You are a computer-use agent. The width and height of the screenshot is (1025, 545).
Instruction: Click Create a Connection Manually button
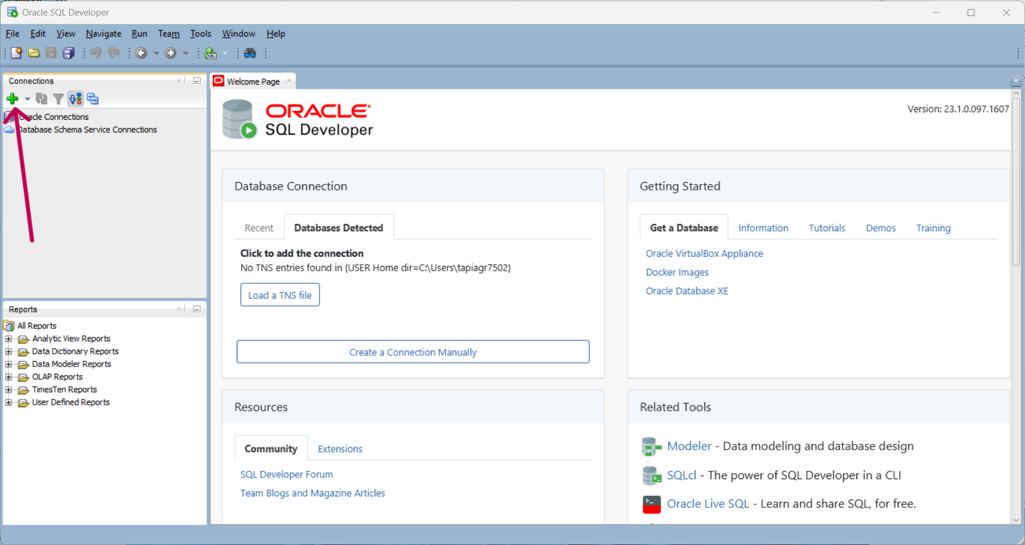[x=413, y=352]
